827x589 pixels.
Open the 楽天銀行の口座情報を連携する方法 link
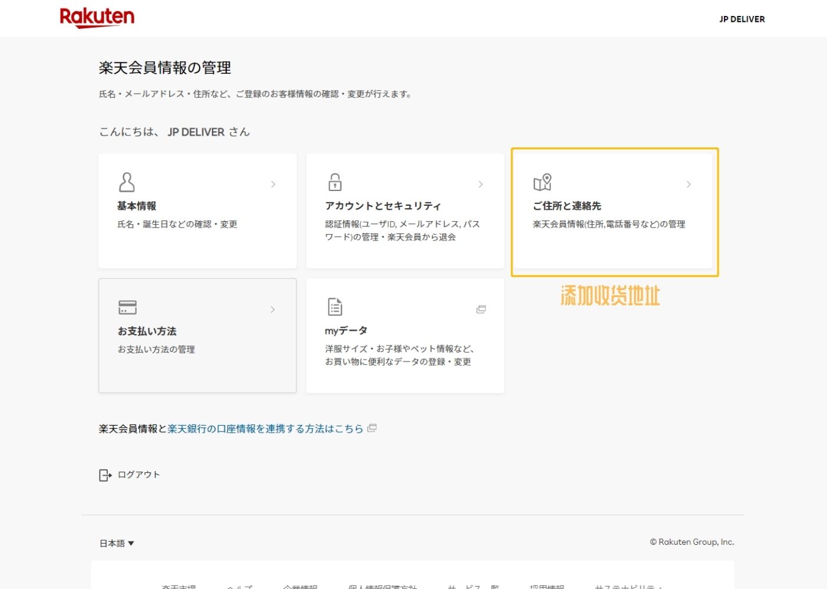[264, 429]
